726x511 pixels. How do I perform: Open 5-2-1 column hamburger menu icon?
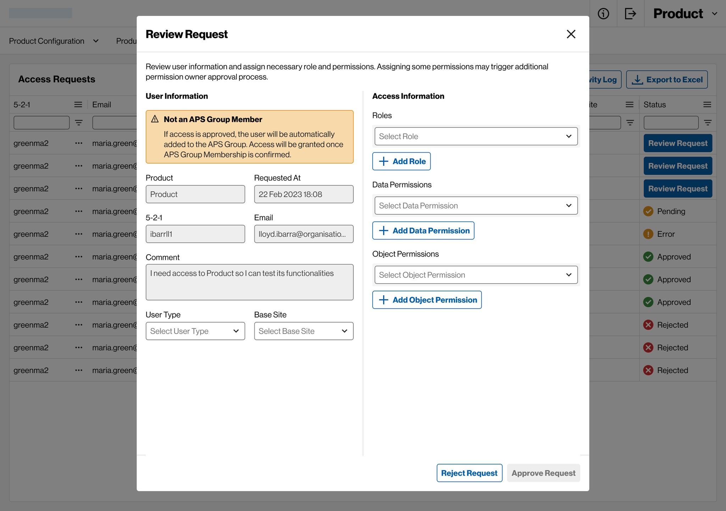pos(78,105)
